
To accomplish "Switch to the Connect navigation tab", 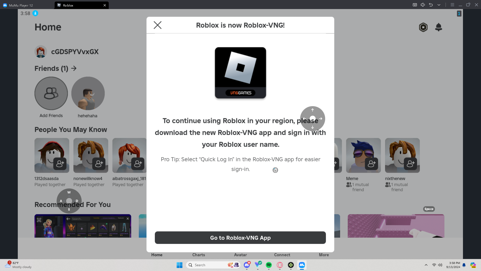I will [282, 255].
